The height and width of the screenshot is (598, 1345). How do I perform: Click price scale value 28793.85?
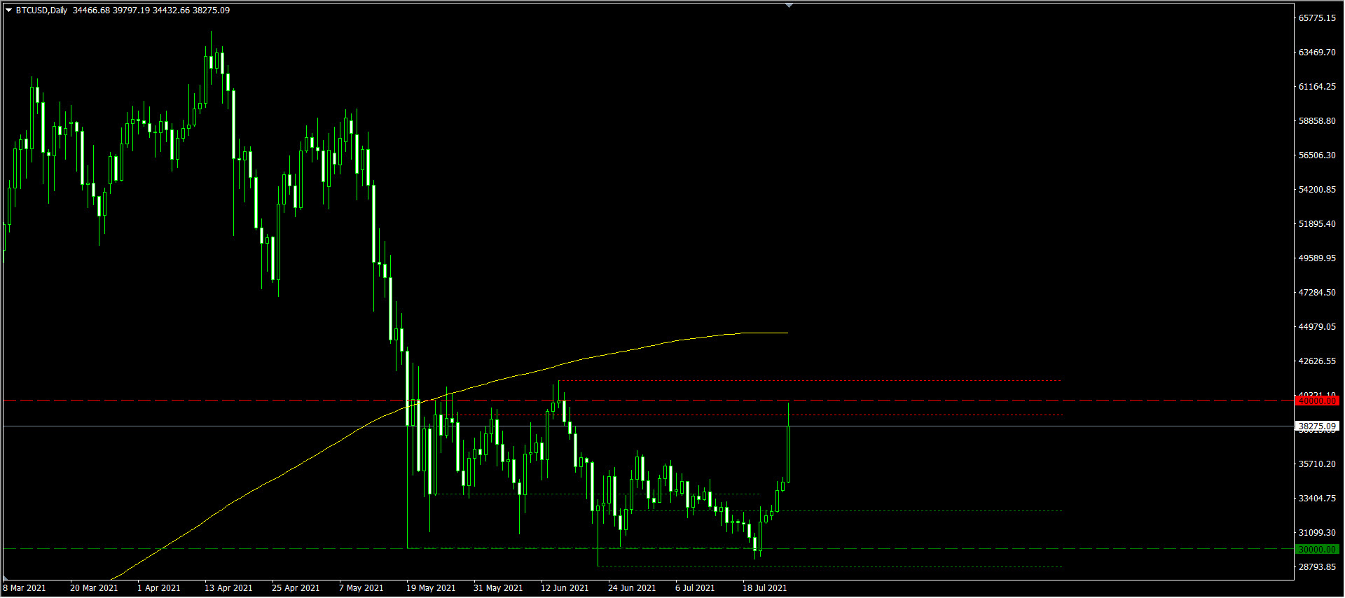1317,567
